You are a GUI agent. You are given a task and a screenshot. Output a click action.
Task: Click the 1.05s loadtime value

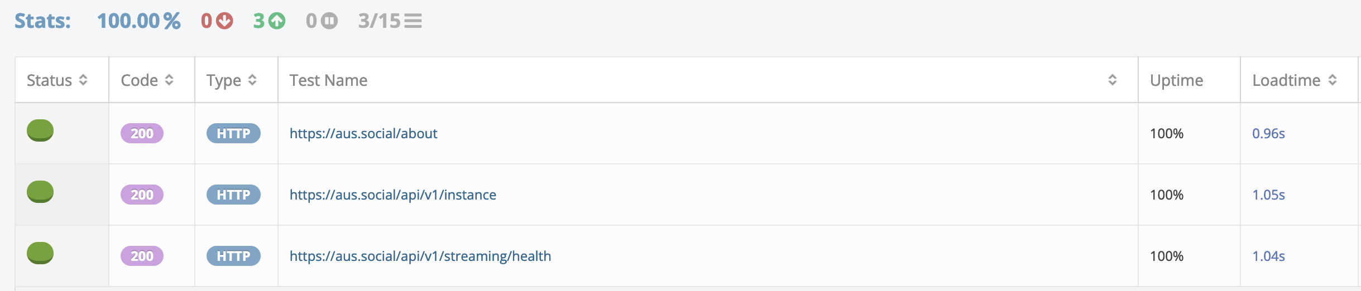1268,195
